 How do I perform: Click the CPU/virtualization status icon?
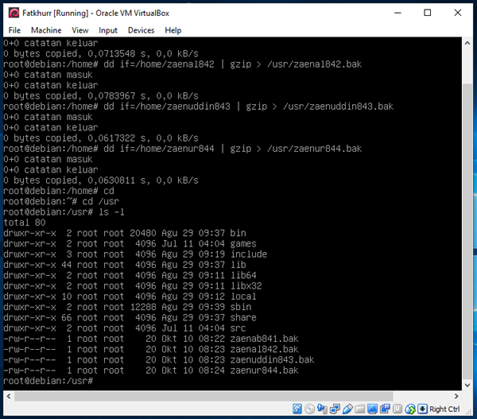tap(397, 409)
